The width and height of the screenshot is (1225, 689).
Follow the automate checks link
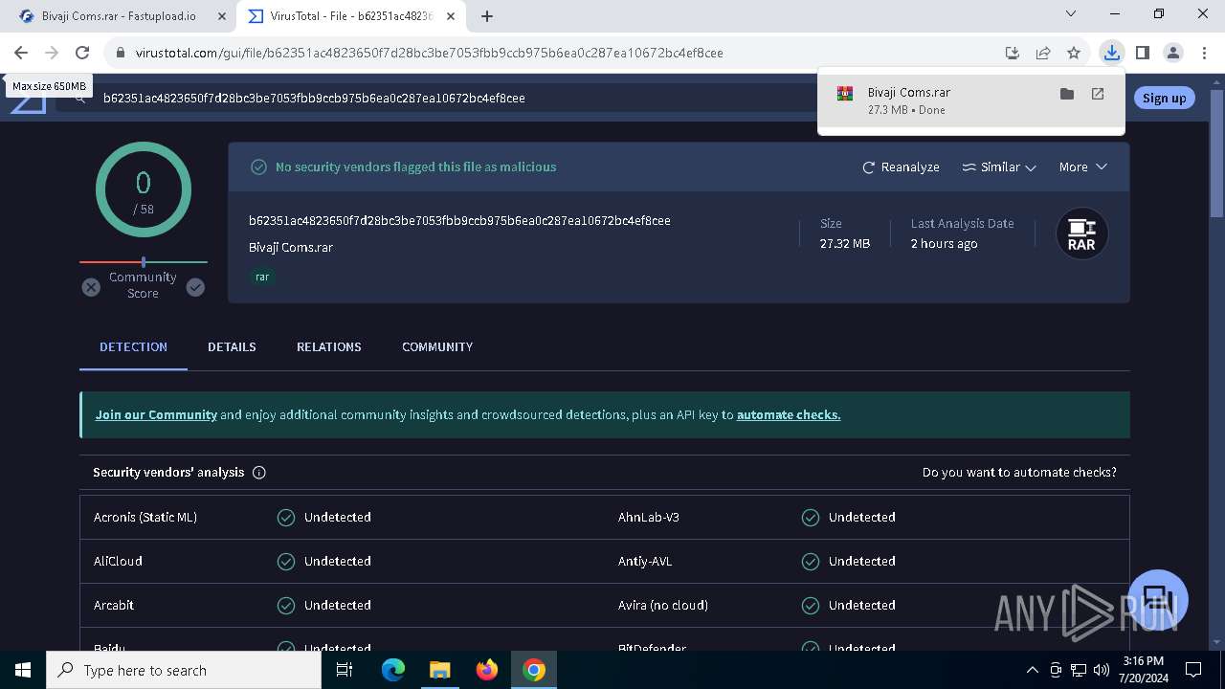click(789, 414)
